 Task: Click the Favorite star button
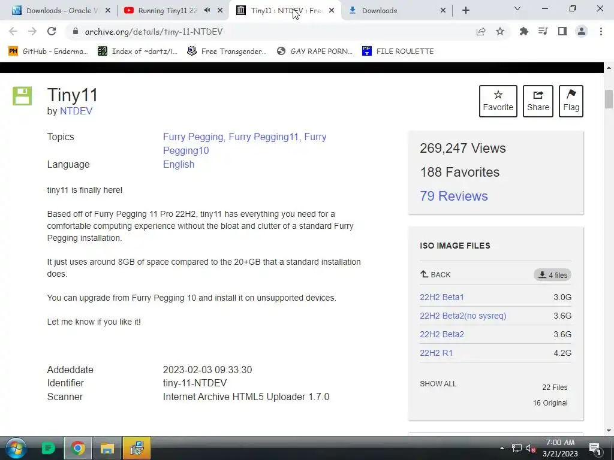[x=498, y=101]
